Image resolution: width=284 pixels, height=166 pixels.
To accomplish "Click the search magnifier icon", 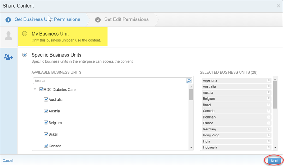I will click(189, 81).
